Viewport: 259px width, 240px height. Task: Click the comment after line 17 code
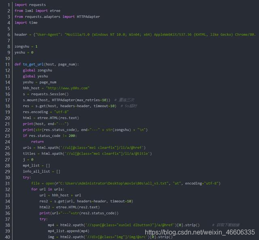click(x=124, y=100)
